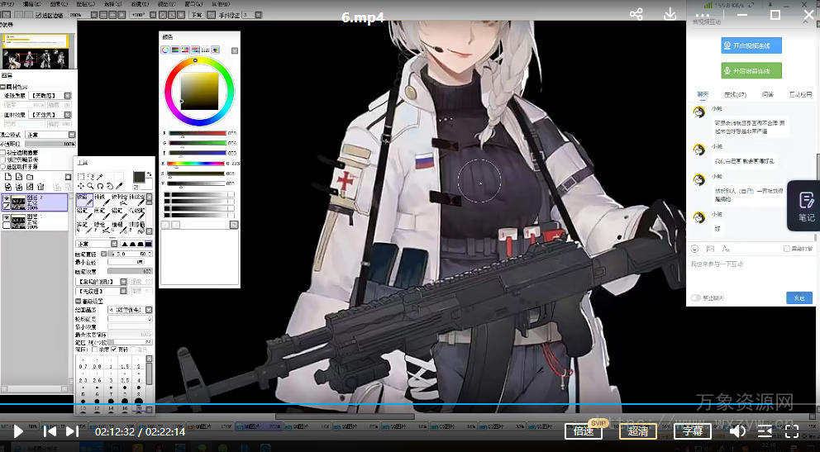Switch to the 问答 tab

click(x=767, y=94)
